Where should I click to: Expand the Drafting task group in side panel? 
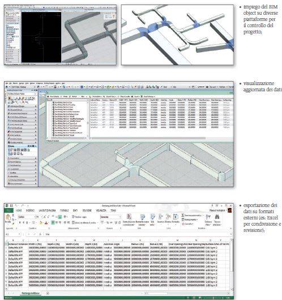coord(22,173)
